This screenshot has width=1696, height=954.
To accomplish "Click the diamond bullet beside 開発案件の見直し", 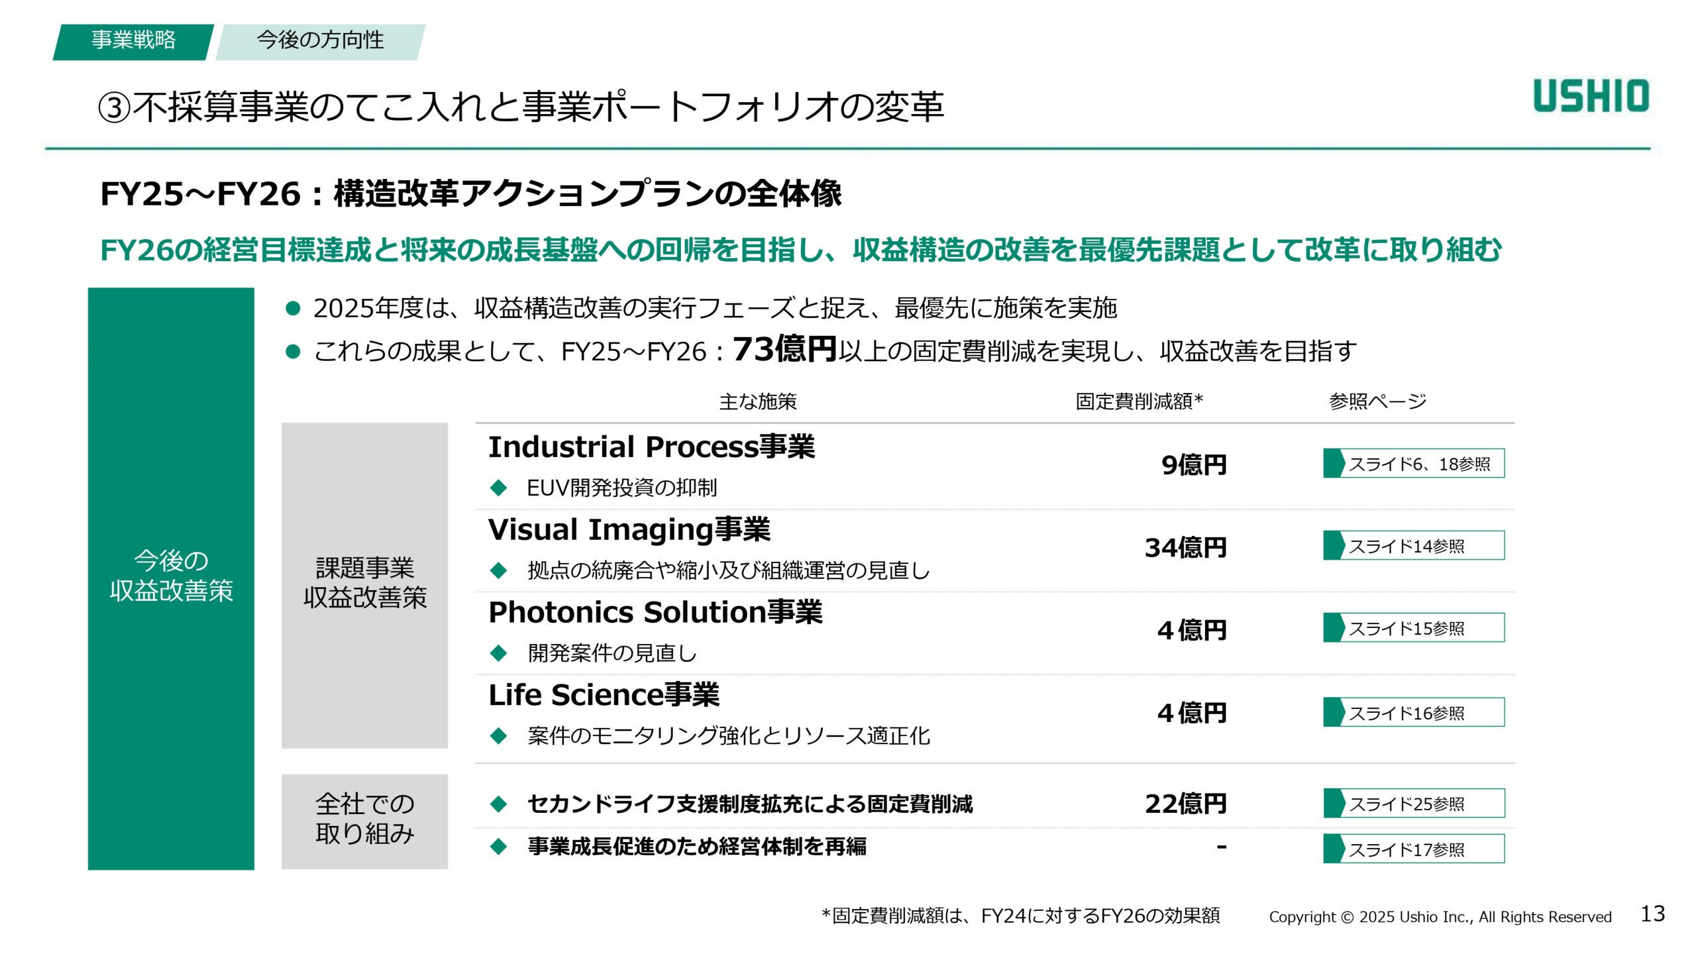I will click(x=498, y=653).
